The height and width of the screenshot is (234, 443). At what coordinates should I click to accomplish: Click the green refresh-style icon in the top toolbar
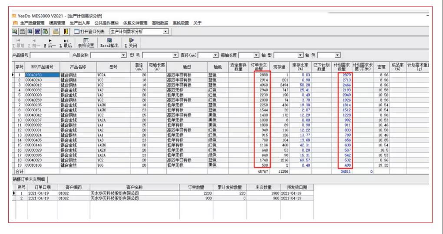(45, 31)
